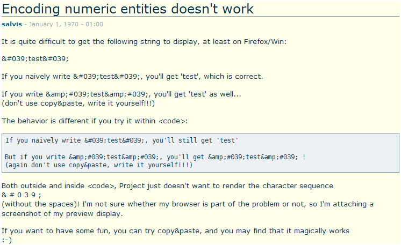Click the "If you write &amp;#039;" paragraph
Screen dimensions: 401x245
[x=121, y=94]
